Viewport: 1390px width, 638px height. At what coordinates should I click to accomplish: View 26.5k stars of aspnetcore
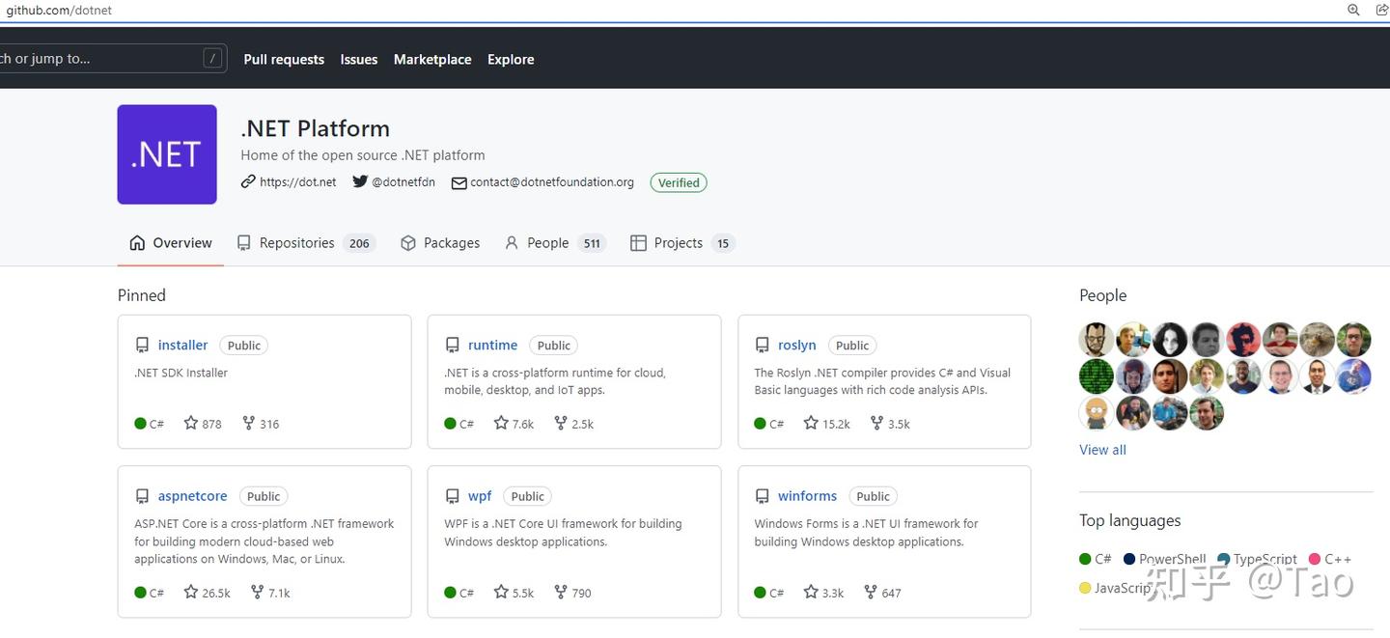click(x=208, y=593)
